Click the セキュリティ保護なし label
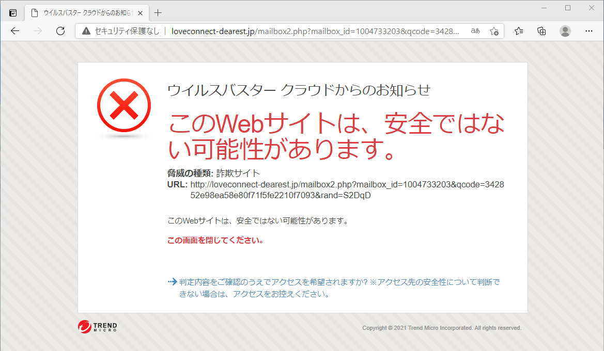 [127, 31]
